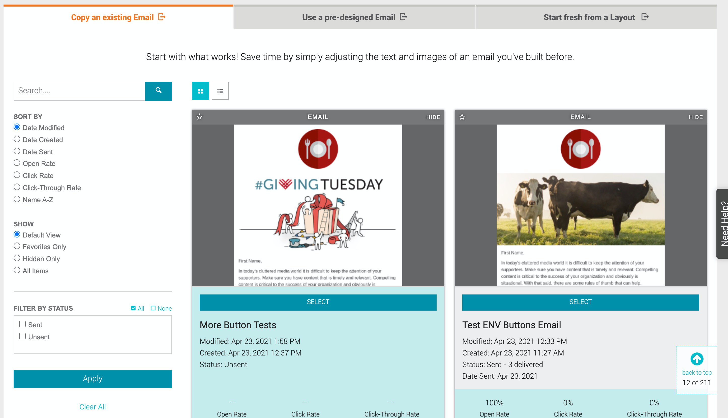This screenshot has width=728, height=418.
Task: Click the Clear All link
Action: click(x=93, y=407)
